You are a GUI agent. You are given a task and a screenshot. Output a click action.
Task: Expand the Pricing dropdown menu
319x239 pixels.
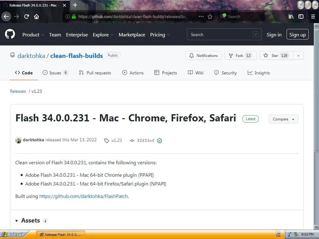click(x=160, y=35)
